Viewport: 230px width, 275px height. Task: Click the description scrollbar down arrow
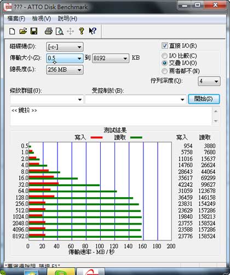click(x=216, y=121)
